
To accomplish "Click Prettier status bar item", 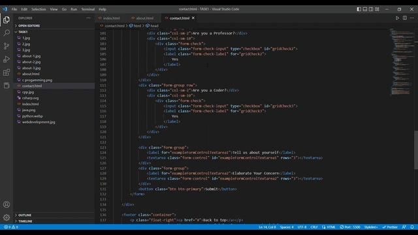I will (x=390, y=227).
